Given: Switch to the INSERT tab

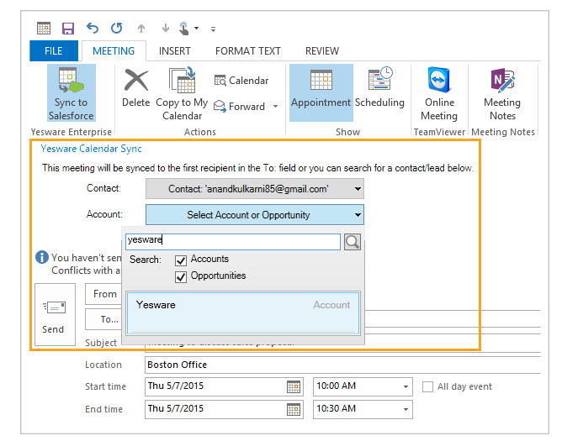Looking at the screenshot, I should pyautogui.click(x=174, y=51).
